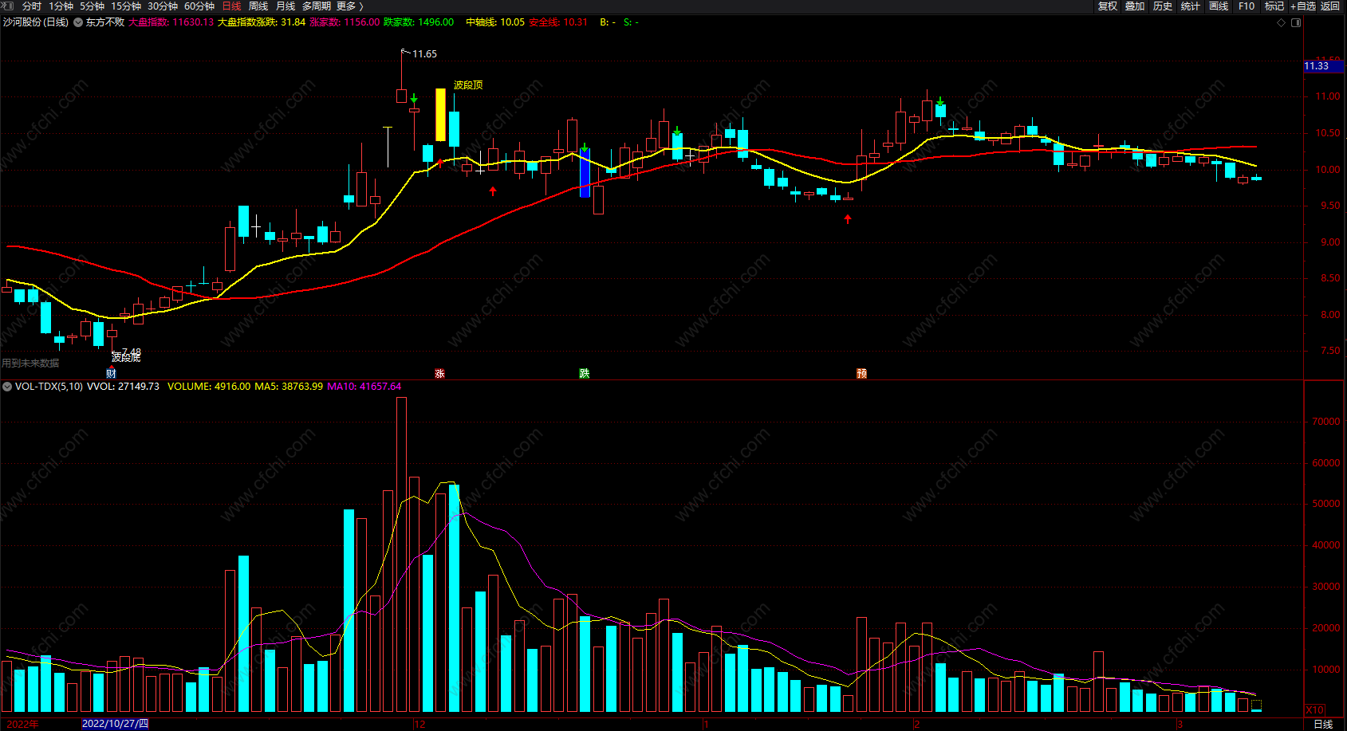
Task: Click the X10 scale label on volume axis
Action: [1314, 709]
